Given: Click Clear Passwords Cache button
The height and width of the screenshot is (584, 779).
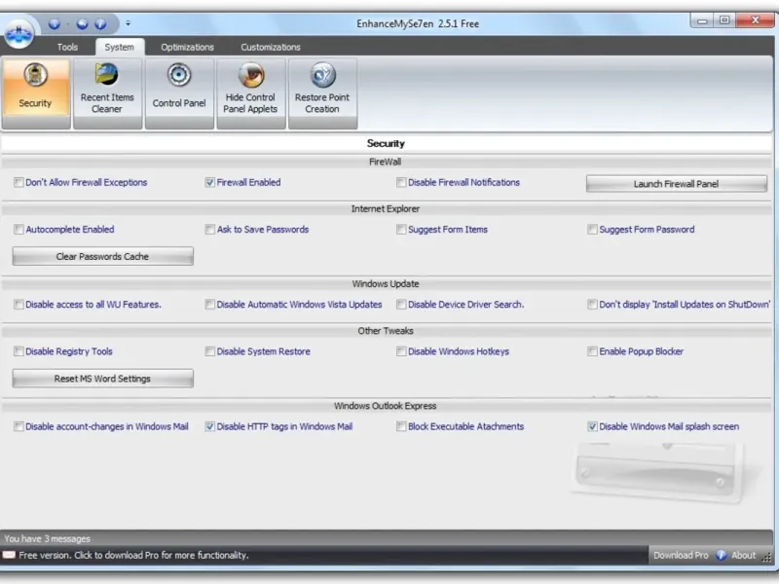Looking at the screenshot, I should click(103, 256).
